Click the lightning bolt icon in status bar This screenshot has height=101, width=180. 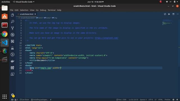click(x=51, y=100)
